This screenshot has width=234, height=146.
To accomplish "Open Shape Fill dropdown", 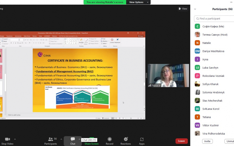I will click(x=93, y=39).
